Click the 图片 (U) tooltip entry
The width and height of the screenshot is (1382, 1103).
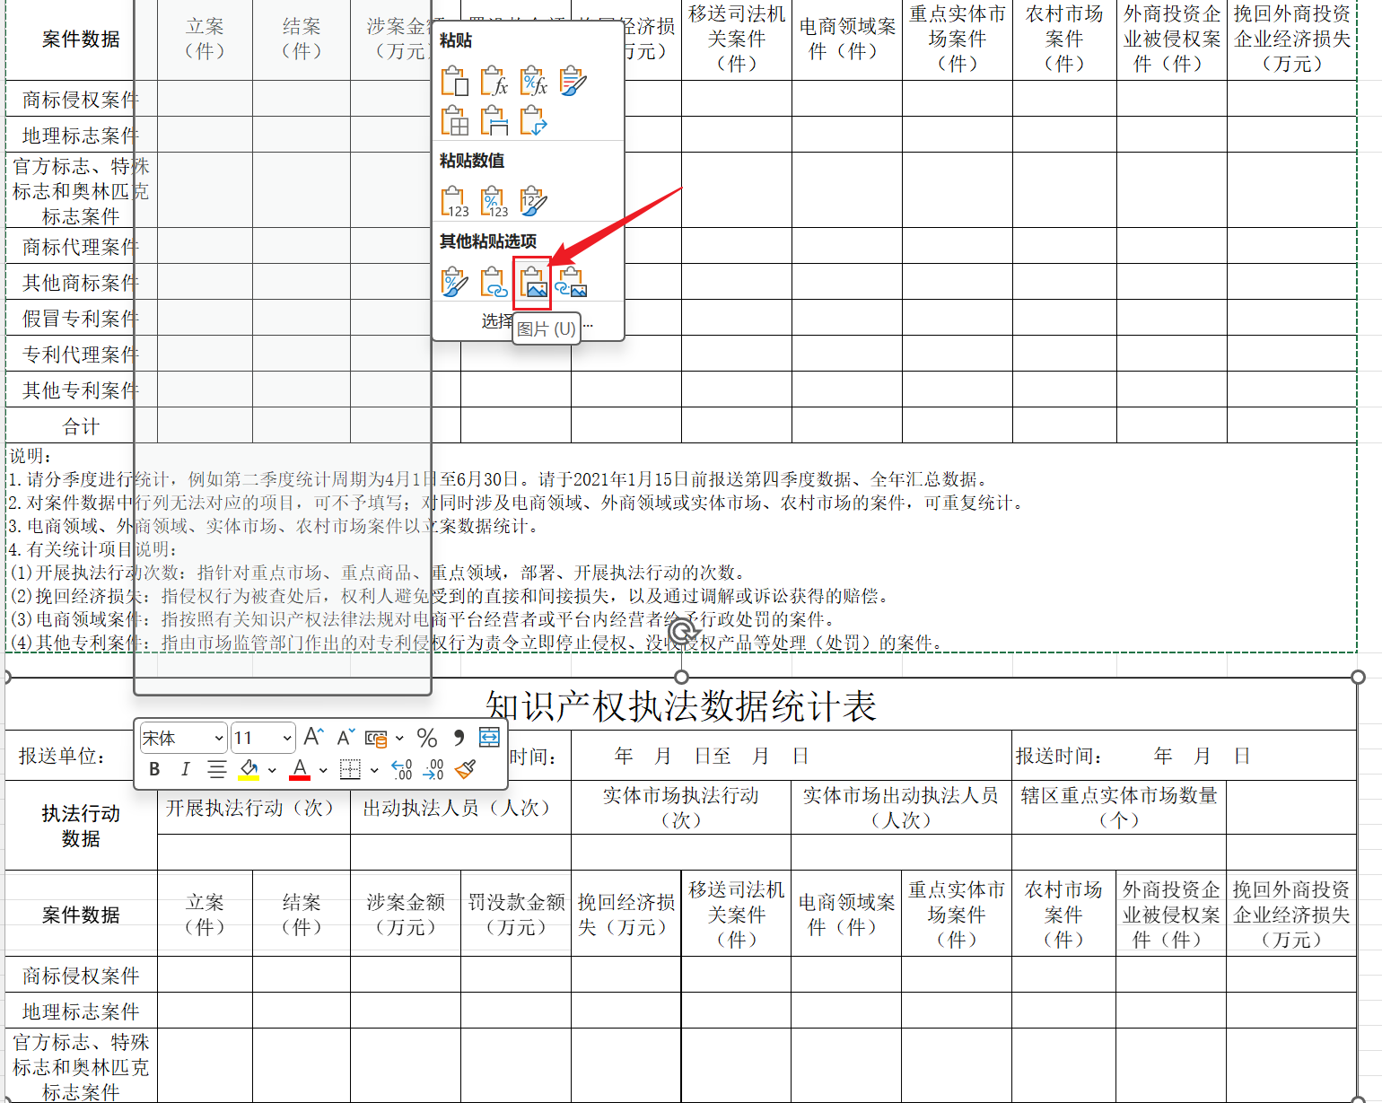(546, 328)
